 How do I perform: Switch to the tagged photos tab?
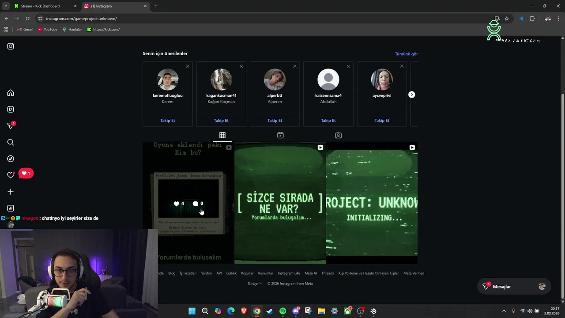pyautogui.click(x=338, y=135)
